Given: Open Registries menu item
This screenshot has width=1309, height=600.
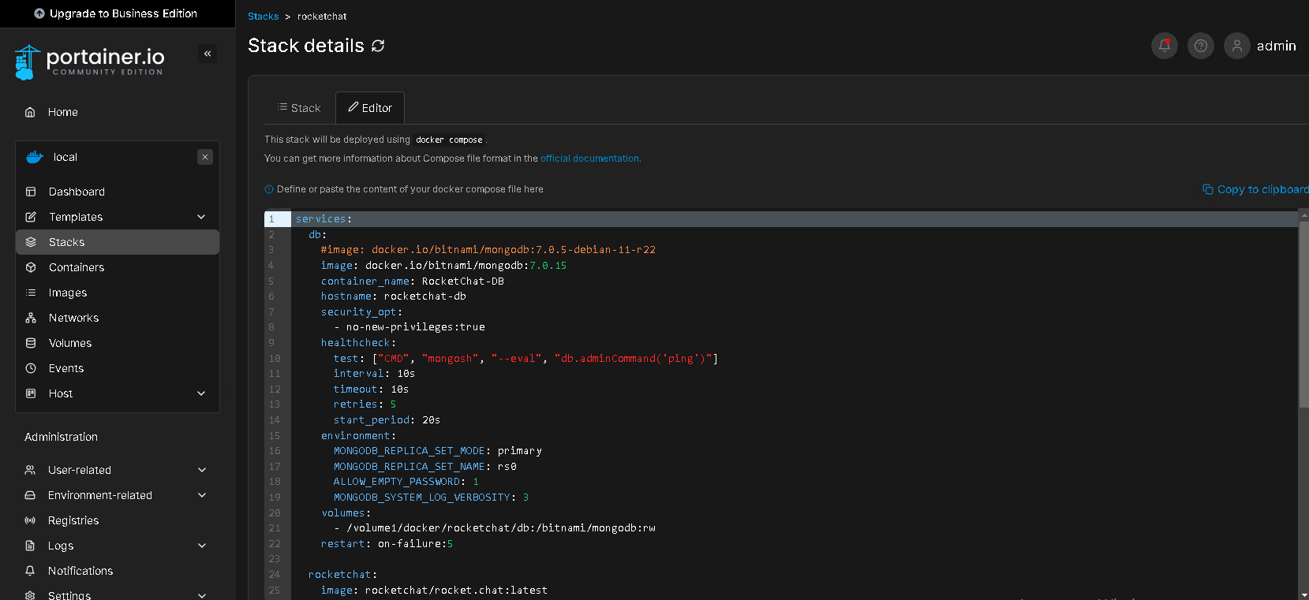Looking at the screenshot, I should (73, 520).
